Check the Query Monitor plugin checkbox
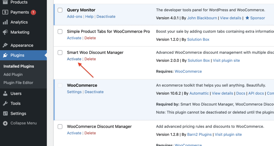This screenshot has height=146, width=274. click(60, 10)
